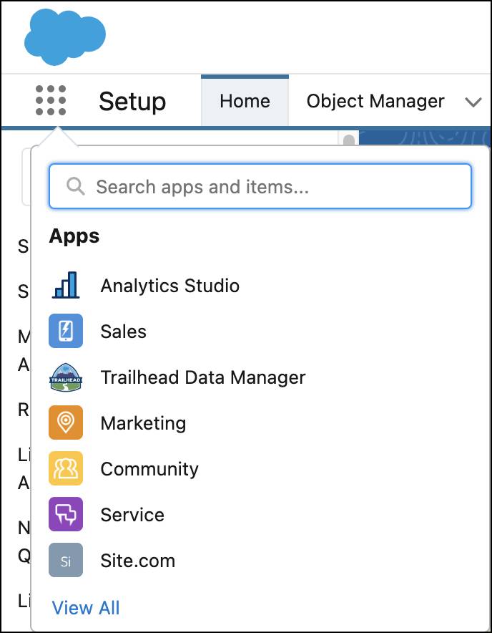Click the Salesforce cloud logo
This screenshot has height=633, width=492.
65,37
